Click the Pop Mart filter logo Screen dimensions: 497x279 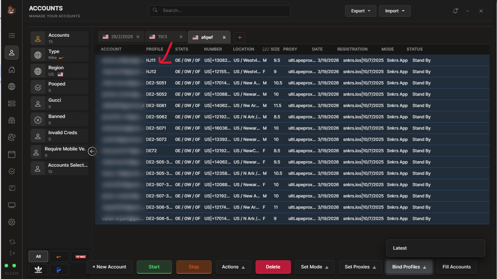click(81, 257)
